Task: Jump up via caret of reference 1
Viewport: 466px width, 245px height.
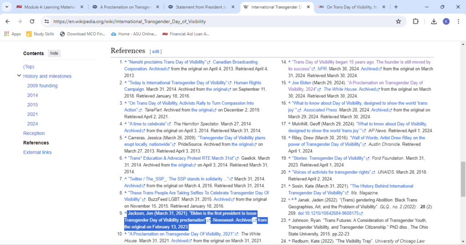Action: [x=126, y=62]
